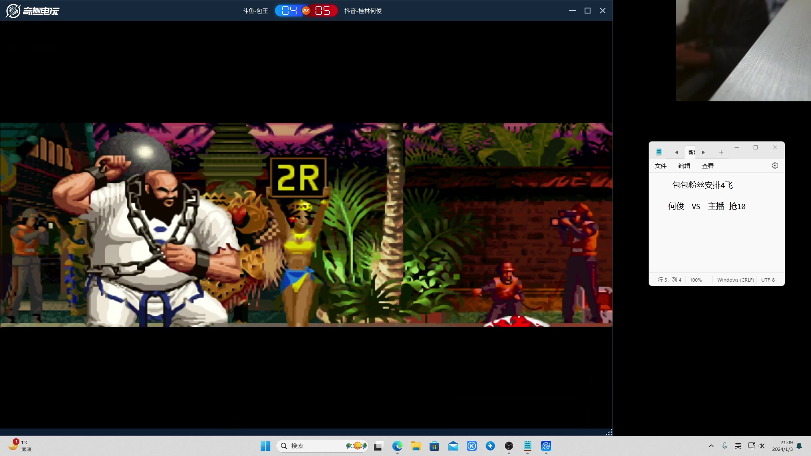Screen dimensions: 811x456
Task: Open File Explorer from the taskbar
Action: click(x=416, y=446)
